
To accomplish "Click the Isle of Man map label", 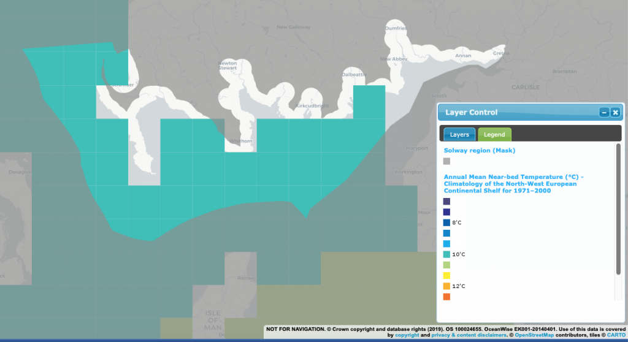I will click(212, 320).
